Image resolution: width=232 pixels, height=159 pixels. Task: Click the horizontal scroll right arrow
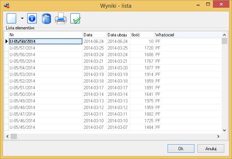(x=218, y=137)
